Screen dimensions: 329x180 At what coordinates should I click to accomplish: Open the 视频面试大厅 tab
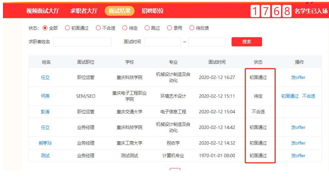(42, 11)
